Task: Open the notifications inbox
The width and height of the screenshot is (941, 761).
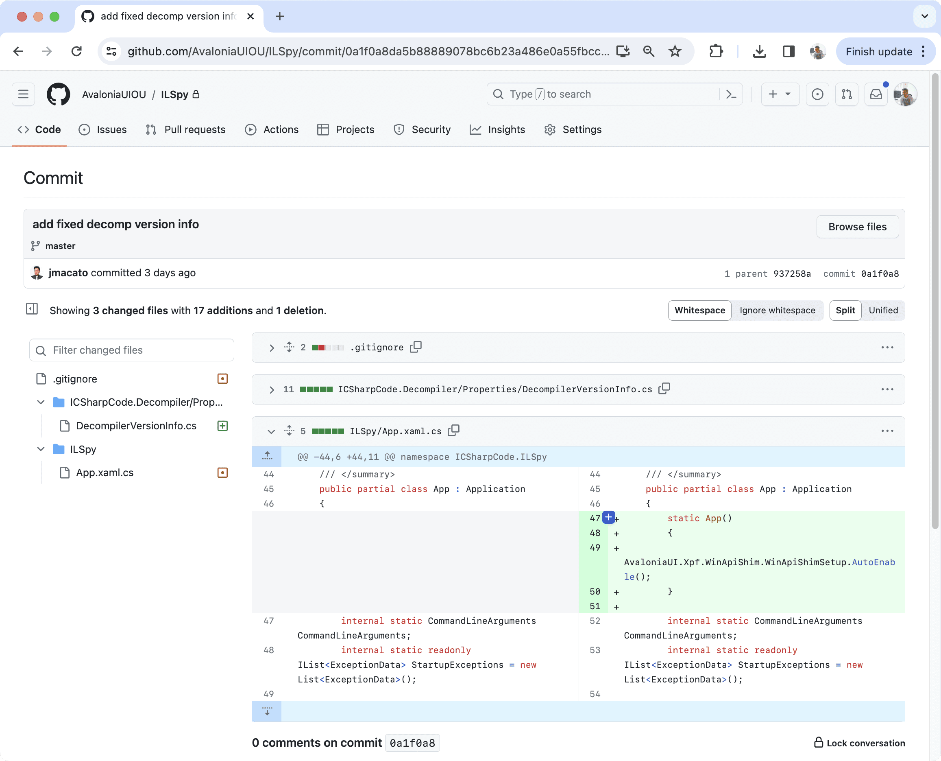Action: coord(876,94)
